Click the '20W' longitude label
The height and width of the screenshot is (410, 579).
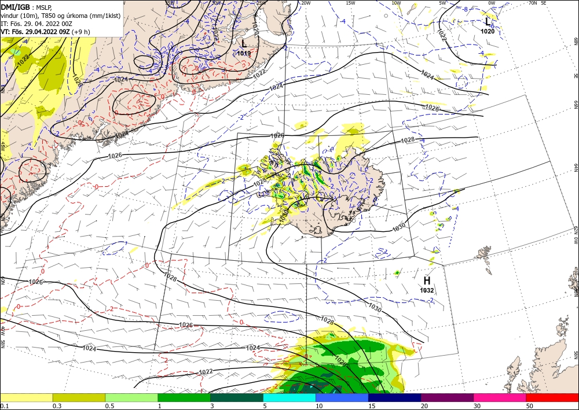pyautogui.click(x=305, y=3)
